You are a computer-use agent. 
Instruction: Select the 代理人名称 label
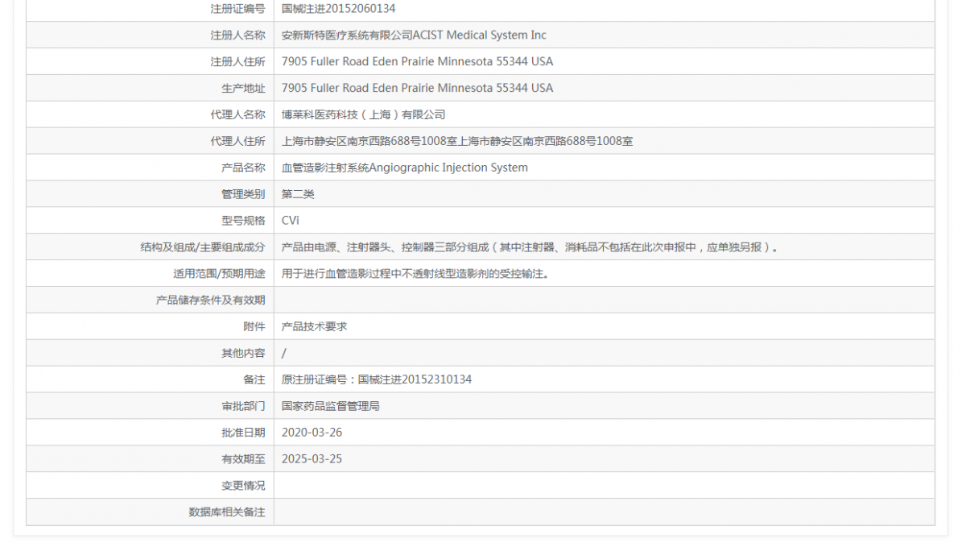pyautogui.click(x=237, y=114)
